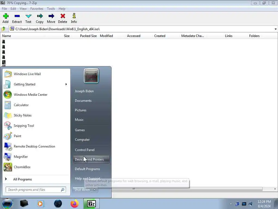The height and width of the screenshot is (209, 278).
Task: Open Calculator from Start menu
Action: [36, 105]
